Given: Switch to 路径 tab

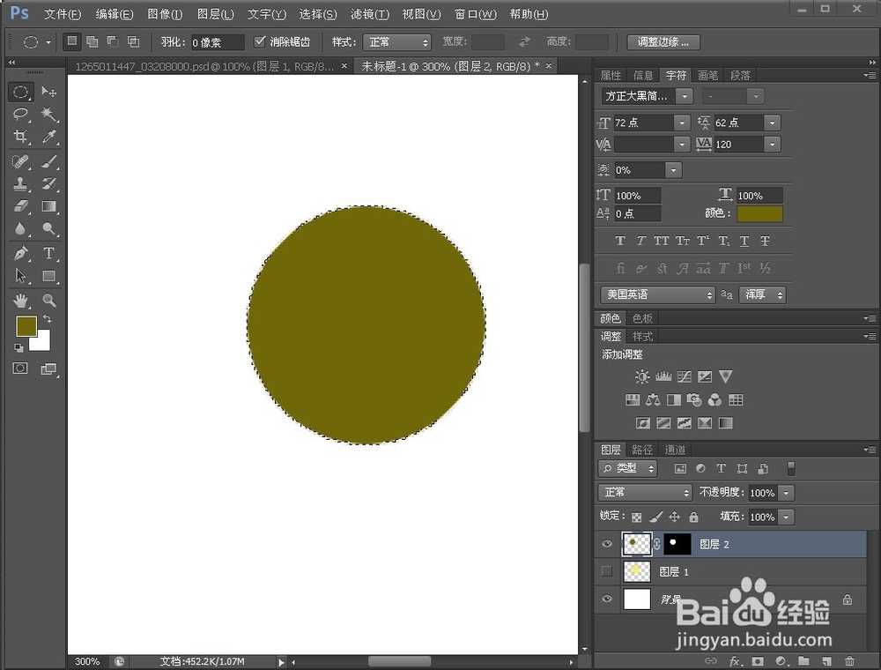Looking at the screenshot, I should click(x=641, y=449).
